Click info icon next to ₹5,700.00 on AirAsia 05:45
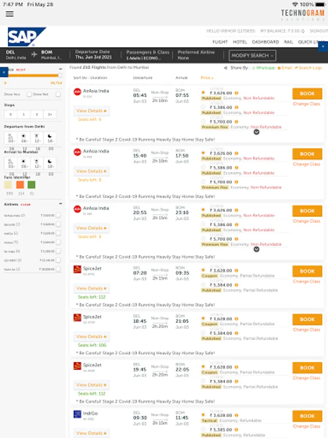The height and width of the screenshot is (438, 328). (x=237, y=122)
